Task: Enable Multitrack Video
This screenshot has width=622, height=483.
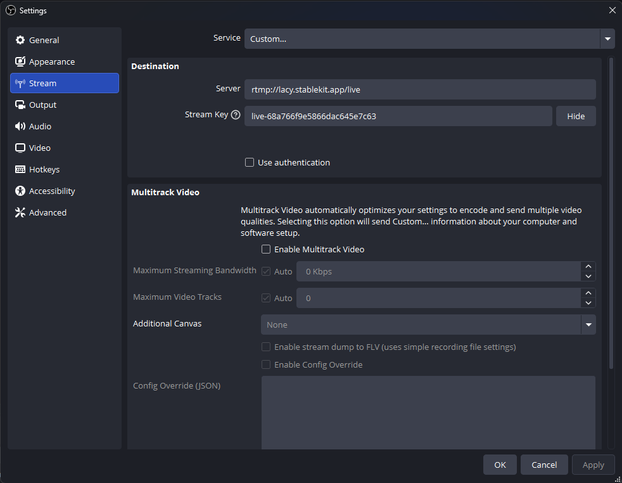Action: pyautogui.click(x=265, y=249)
